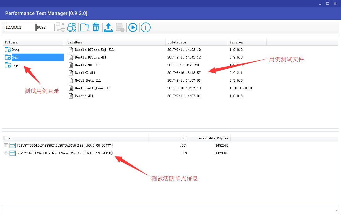The image size is (341, 215).
Task: Click the port field 9092
Action: pyautogui.click(x=46, y=27)
